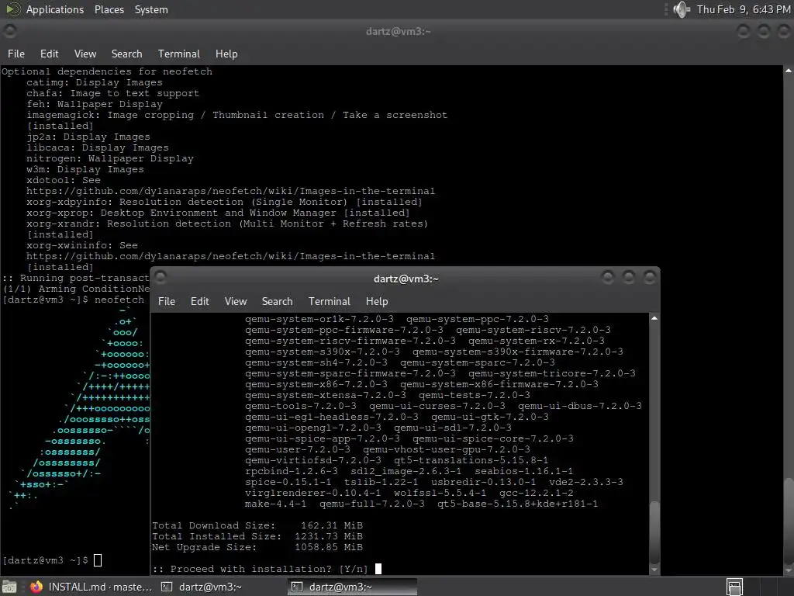794x596 pixels.
Task: Click the workspace switcher icon in bottom panel
Action: [734, 587]
